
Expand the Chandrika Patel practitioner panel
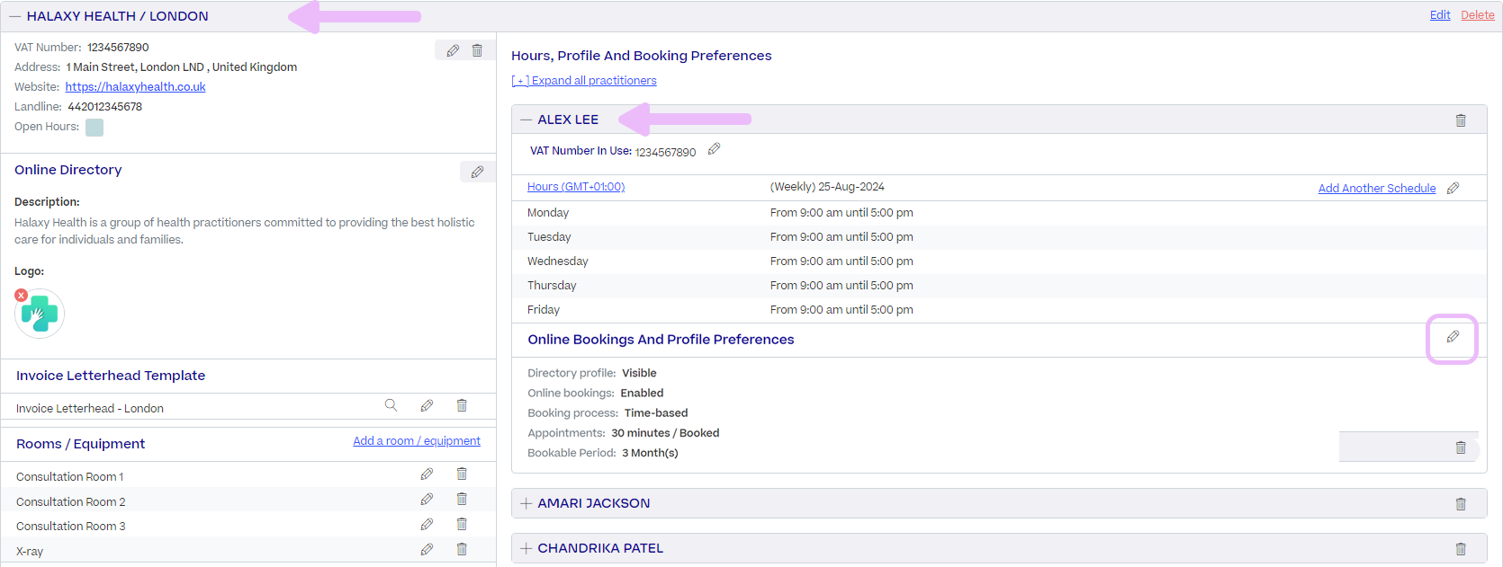click(526, 548)
